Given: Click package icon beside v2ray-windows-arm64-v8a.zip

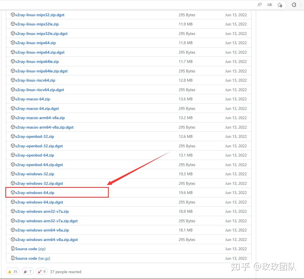Looking at the screenshot, I should click(13, 230).
